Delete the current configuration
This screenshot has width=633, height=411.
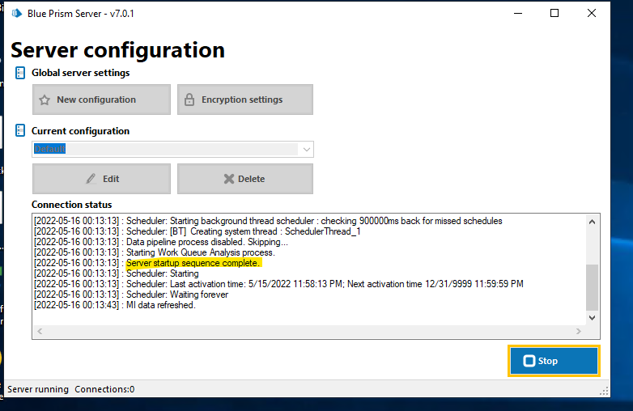coord(245,179)
